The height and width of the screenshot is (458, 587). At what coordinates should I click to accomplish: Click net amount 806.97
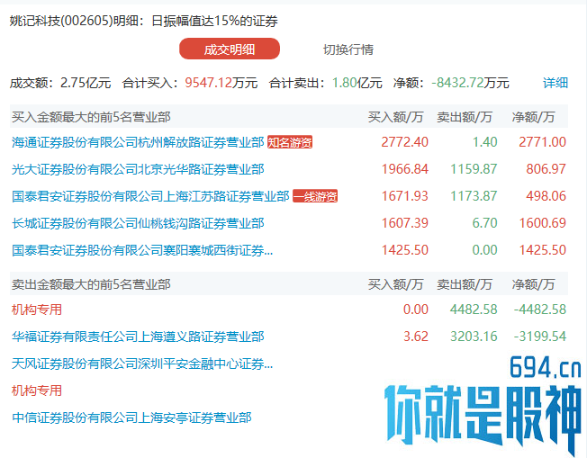pos(546,169)
